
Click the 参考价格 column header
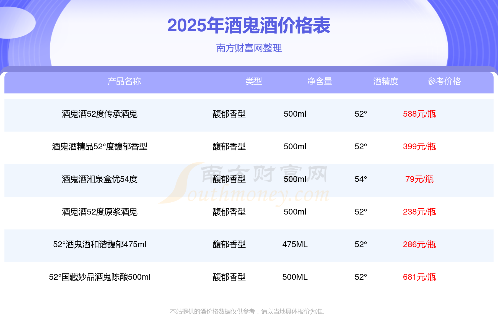tap(444, 81)
